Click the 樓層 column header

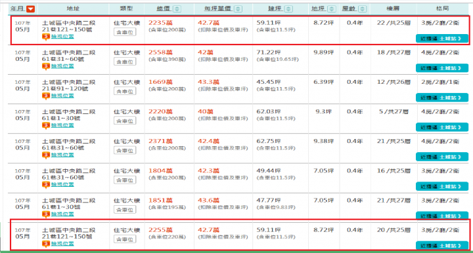point(393,9)
